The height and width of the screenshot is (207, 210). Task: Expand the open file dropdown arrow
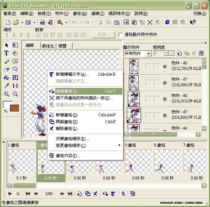22,22
